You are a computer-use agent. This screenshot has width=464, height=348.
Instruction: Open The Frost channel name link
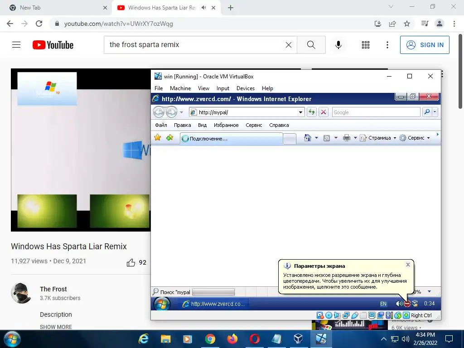point(53,289)
